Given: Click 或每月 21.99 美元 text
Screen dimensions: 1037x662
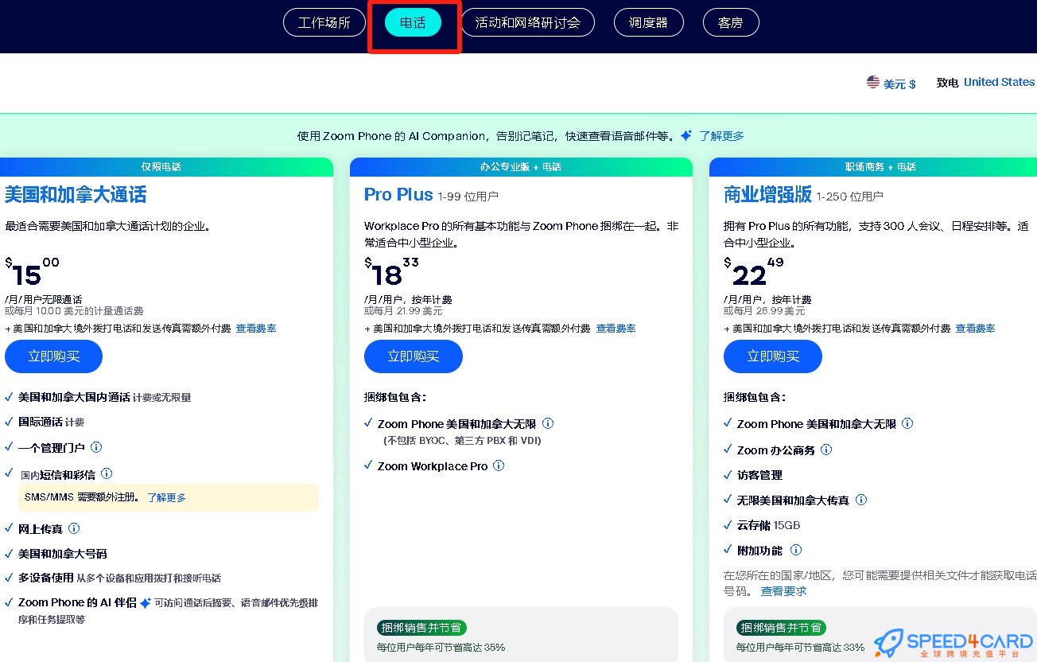Looking at the screenshot, I should click(404, 311).
